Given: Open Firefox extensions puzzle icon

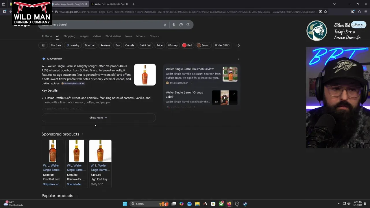Looking at the screenshot, I should coord(359,12).
